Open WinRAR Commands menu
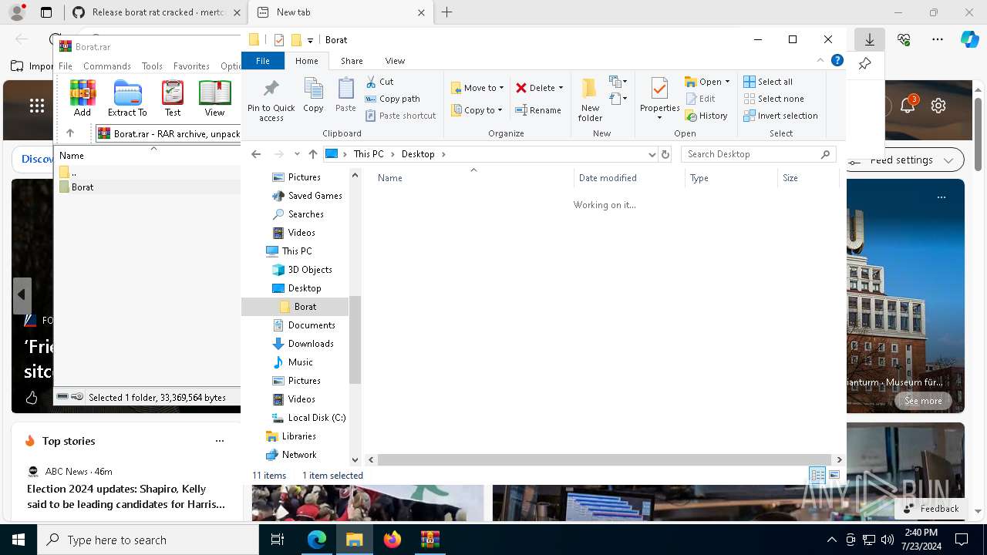 tap(107, 66)
